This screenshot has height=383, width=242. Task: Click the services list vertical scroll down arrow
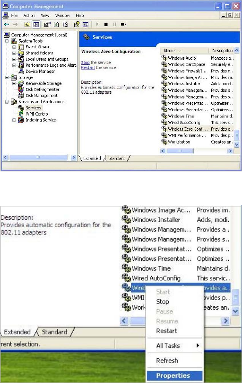[x=236, y=144]
